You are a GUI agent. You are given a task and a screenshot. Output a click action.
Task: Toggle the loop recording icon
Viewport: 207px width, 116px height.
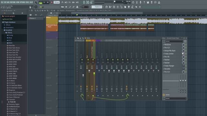pos(77,2)
